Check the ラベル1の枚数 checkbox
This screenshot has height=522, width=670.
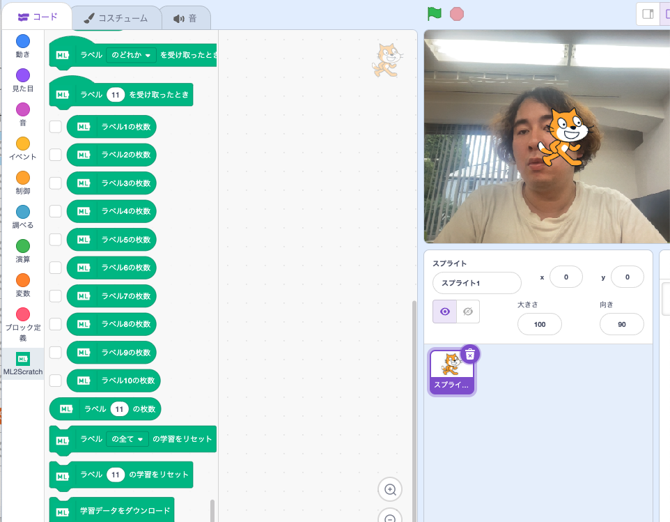56,127
